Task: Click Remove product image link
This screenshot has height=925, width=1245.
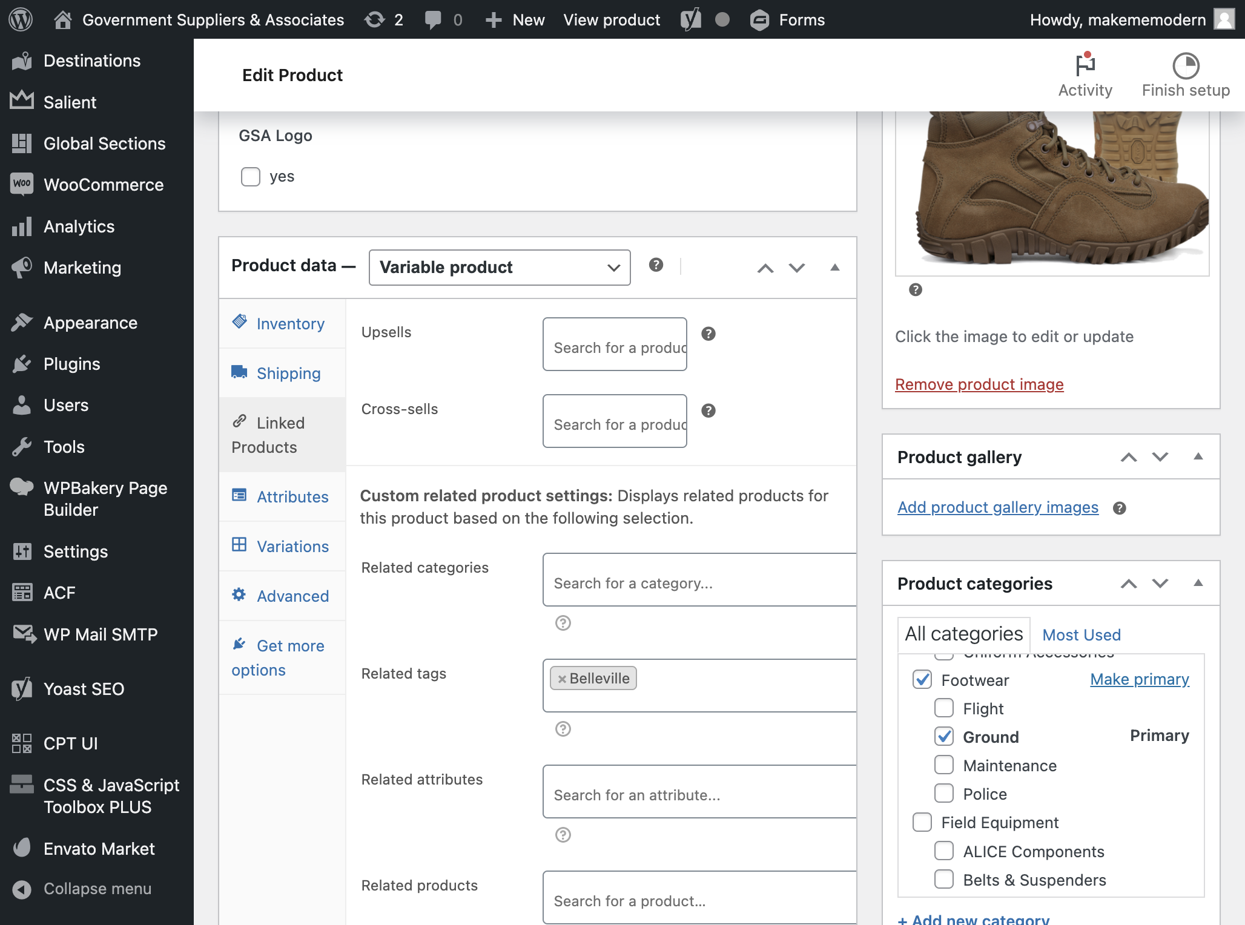Action: point(979,384)
